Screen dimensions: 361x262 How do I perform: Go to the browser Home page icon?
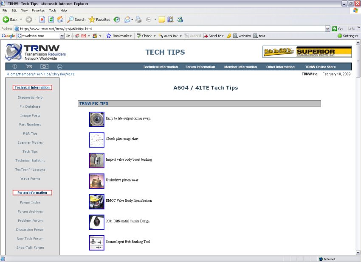(x=60, y=20)
